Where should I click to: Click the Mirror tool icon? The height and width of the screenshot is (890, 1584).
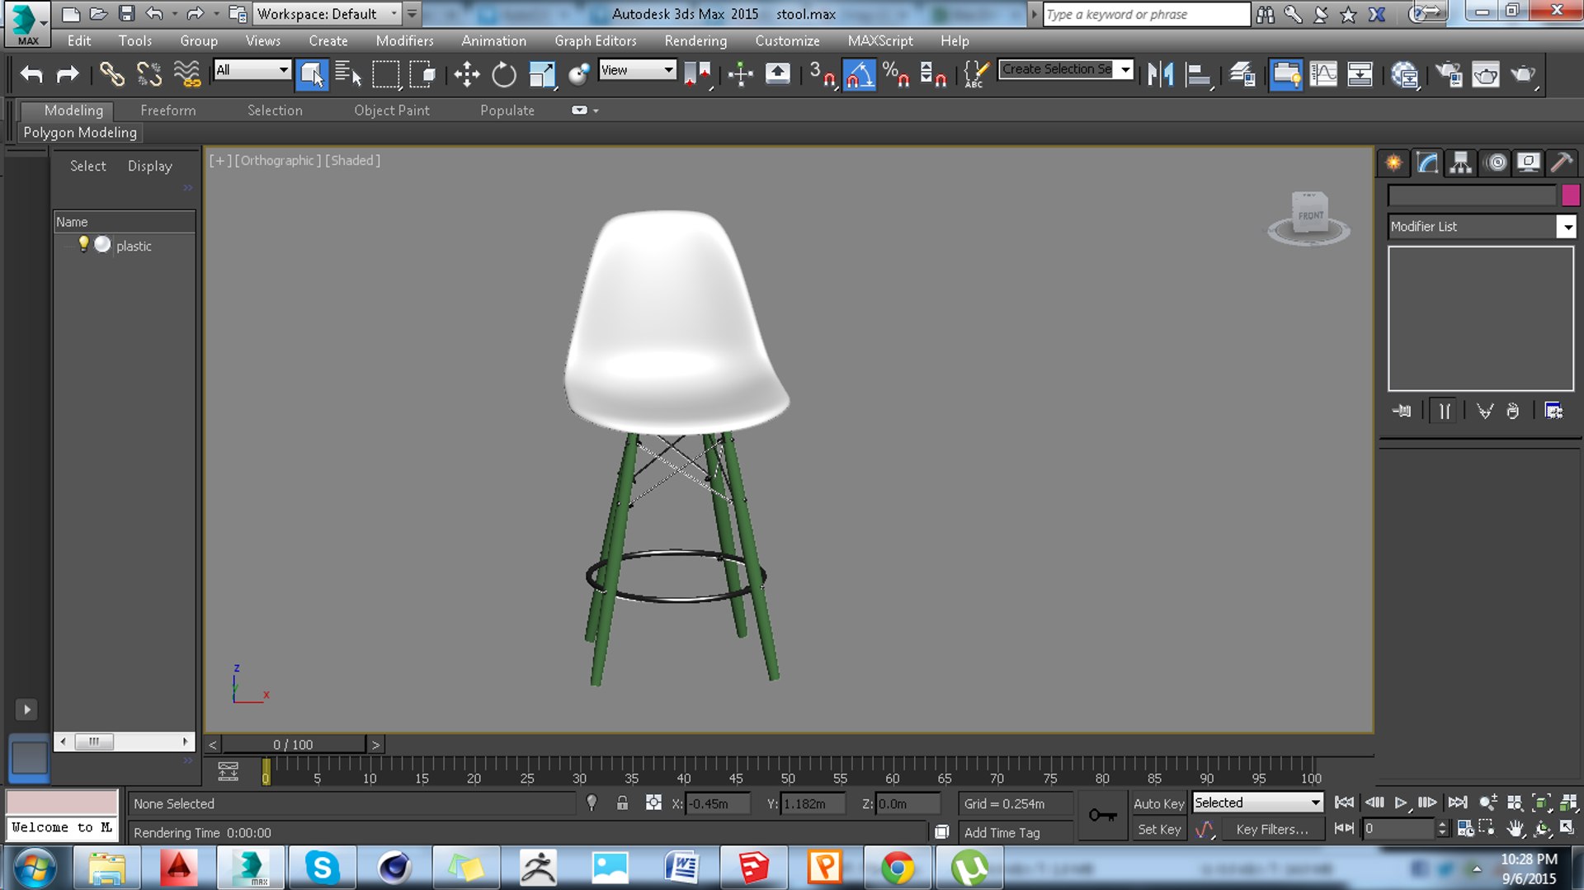(x=1160, y=74)
